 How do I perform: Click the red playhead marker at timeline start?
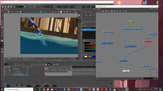(45, 67)
